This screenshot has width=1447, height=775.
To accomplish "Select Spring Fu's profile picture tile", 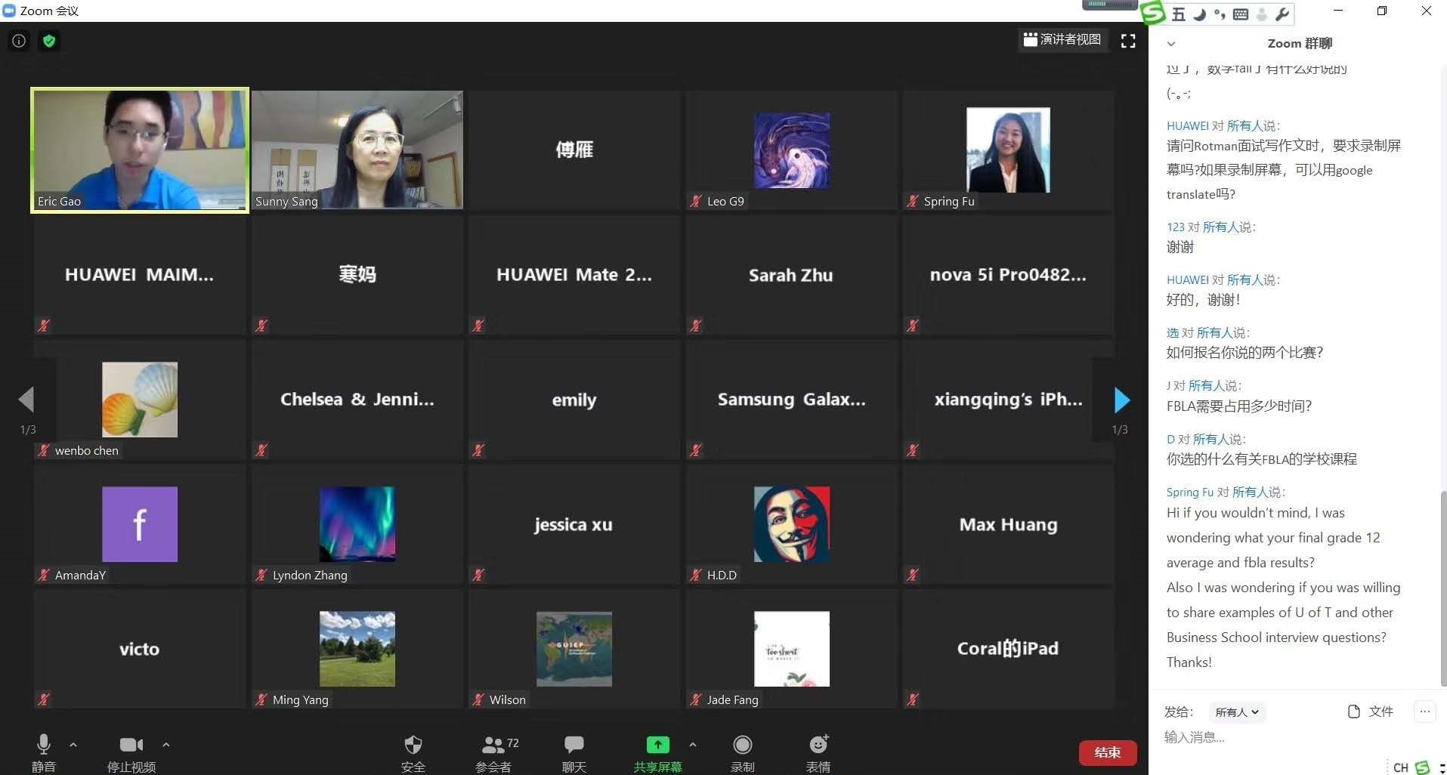I will (x=1008, y=150).
